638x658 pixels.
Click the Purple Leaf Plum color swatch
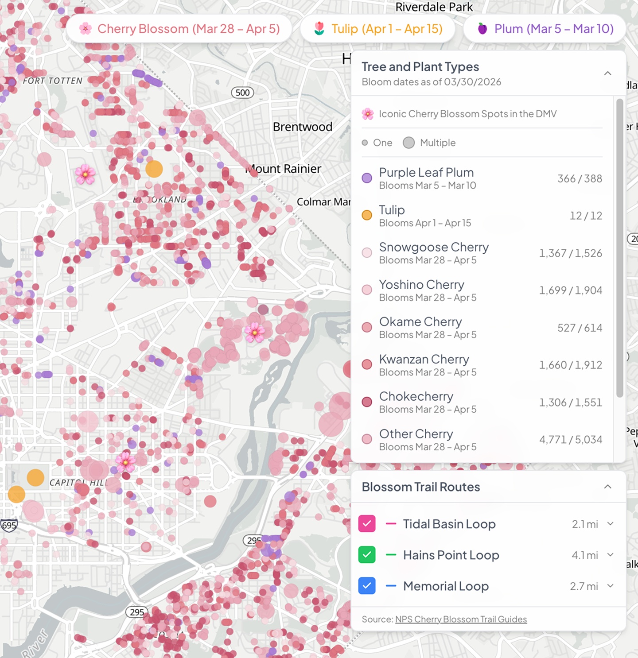tap(367, 178)
